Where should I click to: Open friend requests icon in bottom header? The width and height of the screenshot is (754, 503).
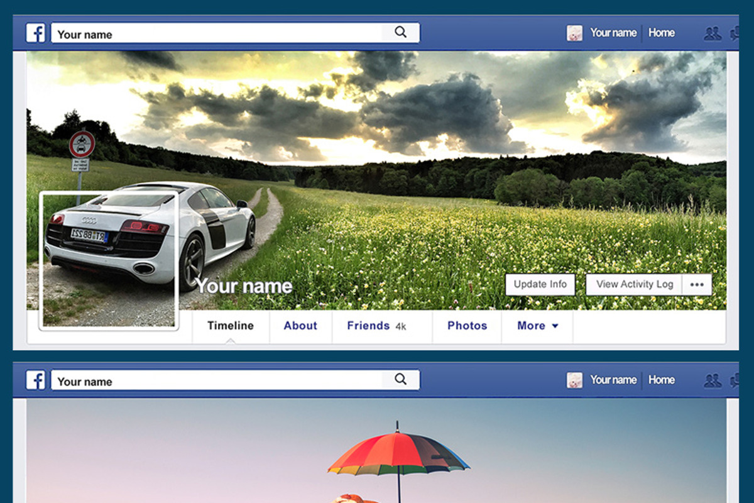[713, 380]
